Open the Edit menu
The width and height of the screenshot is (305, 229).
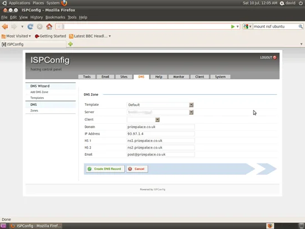point(13,17)
